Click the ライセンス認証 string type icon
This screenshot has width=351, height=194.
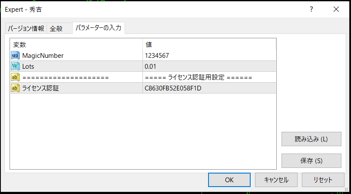click(15, 88)
